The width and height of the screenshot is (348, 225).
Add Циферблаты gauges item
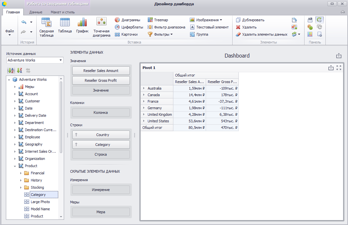[129, 27]
